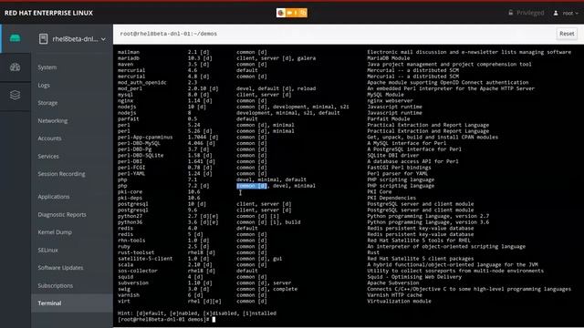Open the dashboard gauge icon in left rail

(15, 67)
